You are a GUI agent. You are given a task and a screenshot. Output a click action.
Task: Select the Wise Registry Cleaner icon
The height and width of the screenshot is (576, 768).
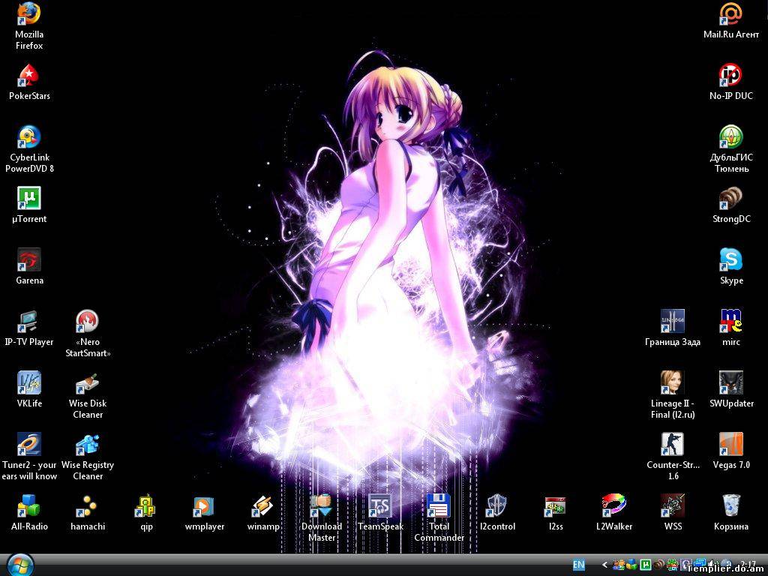pyautogui.click(x=88, y=444)
